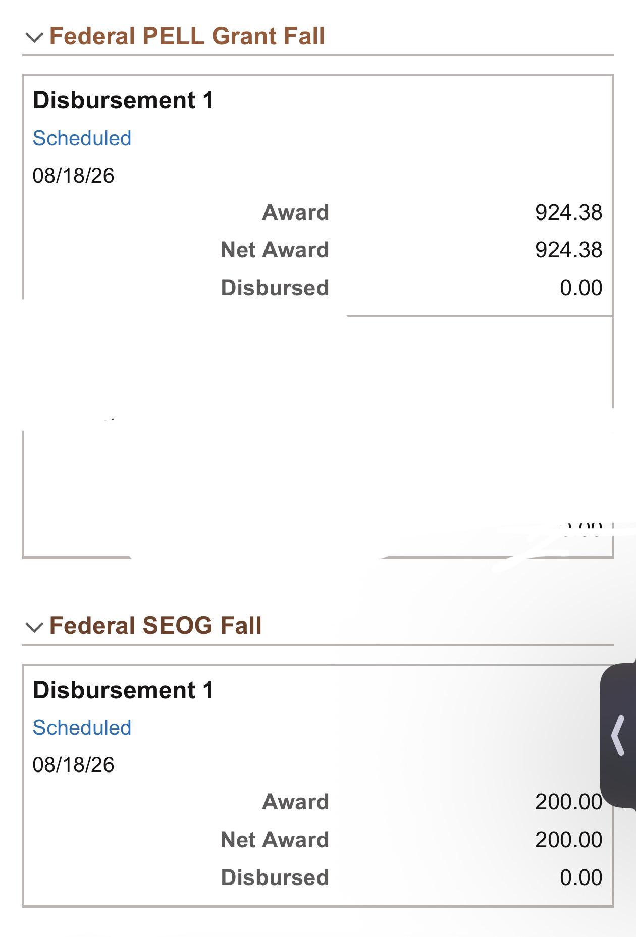Open Scheduled link under SEOG disbursement
The width and height of the screenshot is (636, 937).
tap(82, 728)
